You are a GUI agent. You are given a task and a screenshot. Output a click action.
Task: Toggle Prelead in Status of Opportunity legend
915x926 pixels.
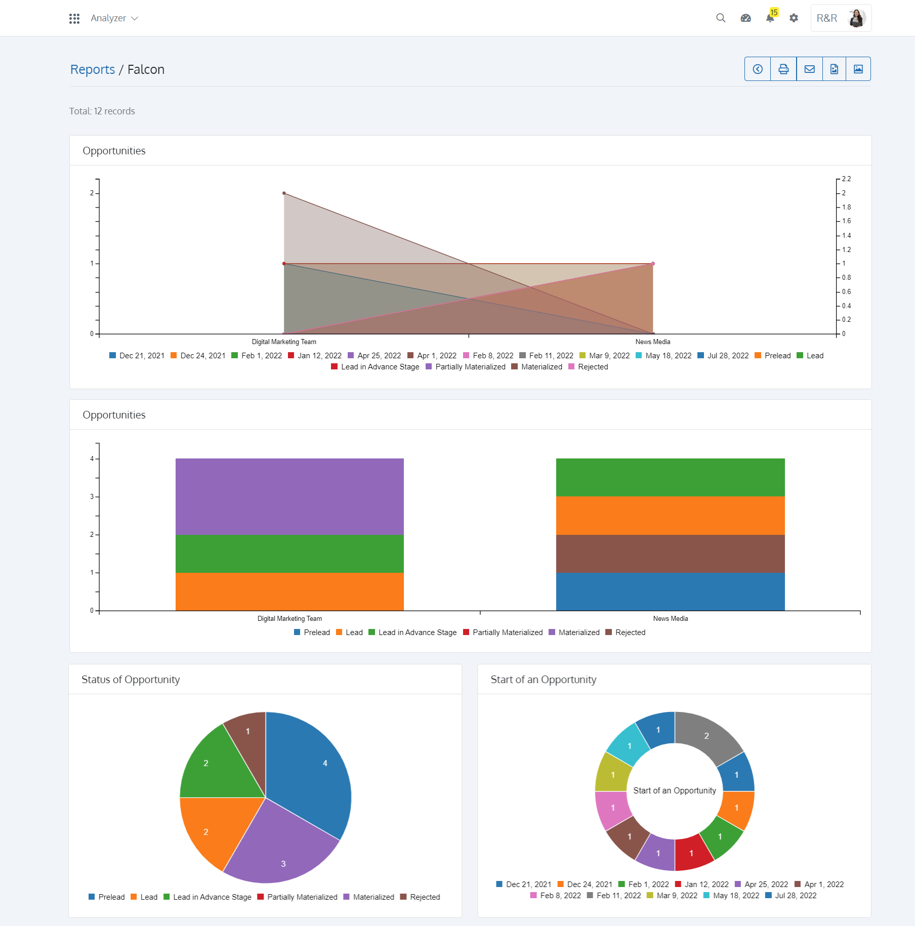[106, 897]
